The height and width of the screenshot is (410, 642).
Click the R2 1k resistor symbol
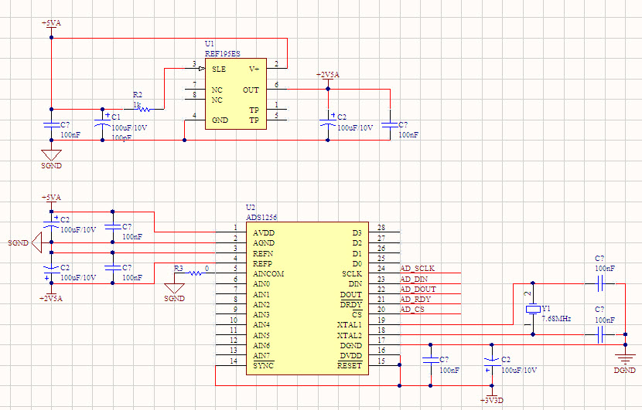coord(143,109)
